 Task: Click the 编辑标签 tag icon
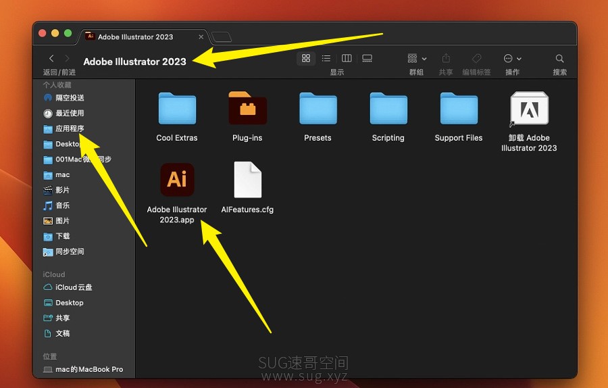(x=476, y=58)
